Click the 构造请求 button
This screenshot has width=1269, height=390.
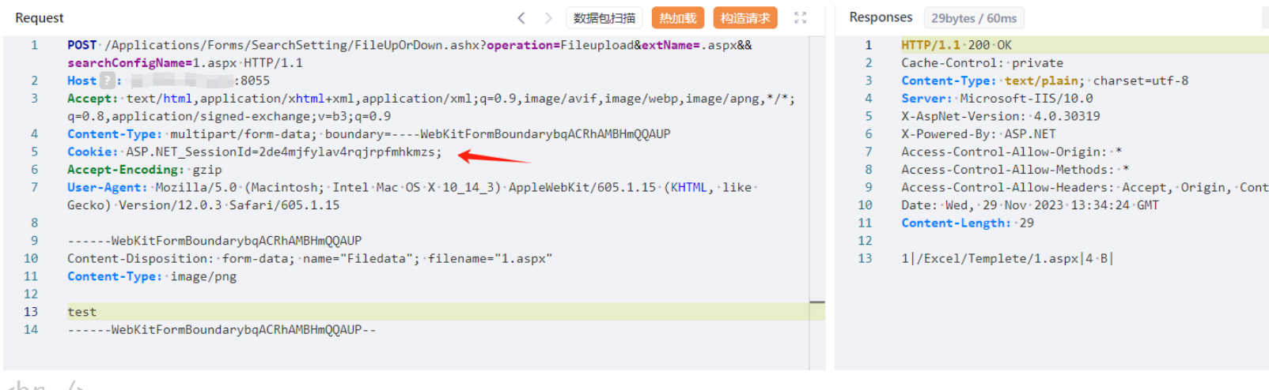point(744,17)
